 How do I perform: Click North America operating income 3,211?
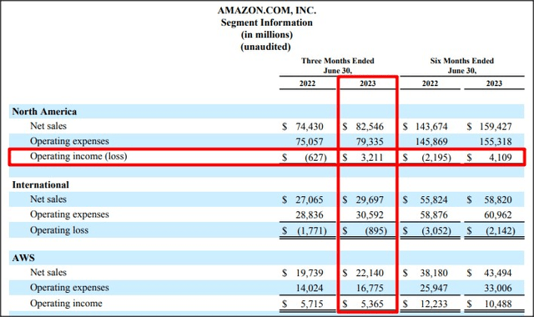point(372,158)
